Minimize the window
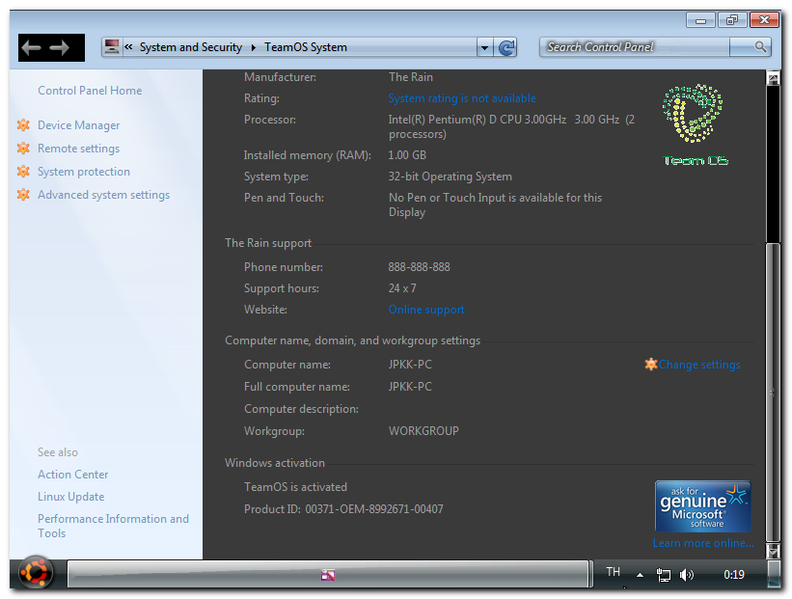792x599 pixels. tap(700, 20)
